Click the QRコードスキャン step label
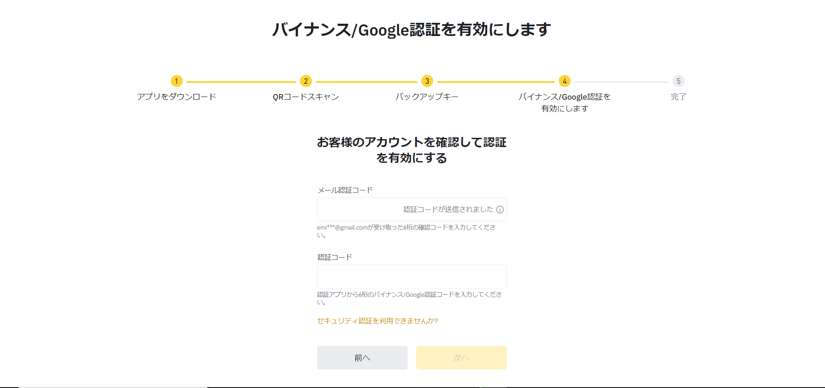825x388 pixels. [306, 97]
